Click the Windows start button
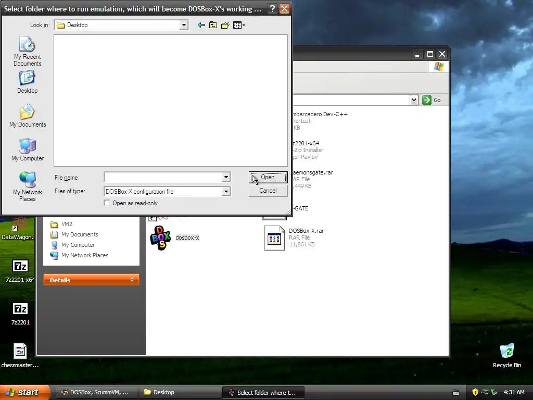The image size is (533, 400). [x=24, y=392]
